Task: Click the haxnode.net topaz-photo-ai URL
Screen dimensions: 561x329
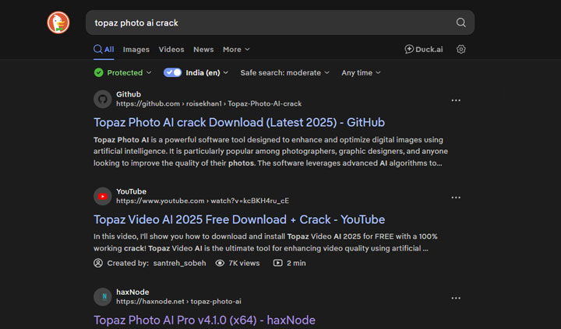Action: pyautogui.click(x=178, y=302)
